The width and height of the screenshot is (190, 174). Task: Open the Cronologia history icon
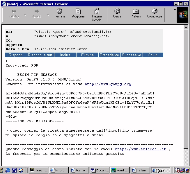155,11
